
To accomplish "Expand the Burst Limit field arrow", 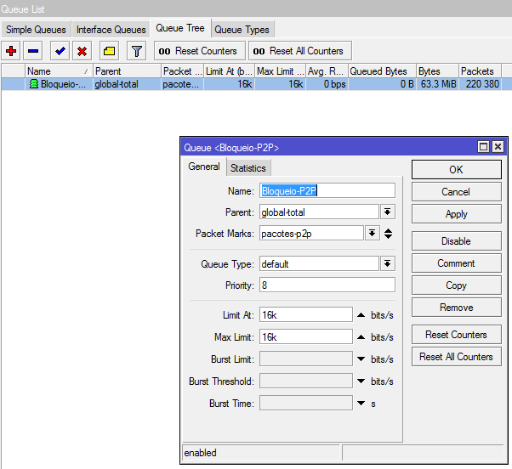I will pyautogui.click(x=361, y=359).
